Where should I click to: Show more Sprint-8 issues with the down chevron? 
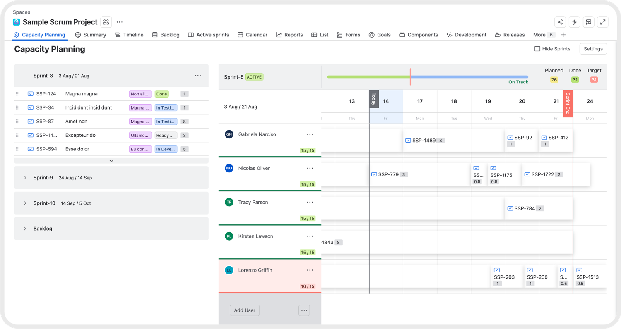click(111, 161)
